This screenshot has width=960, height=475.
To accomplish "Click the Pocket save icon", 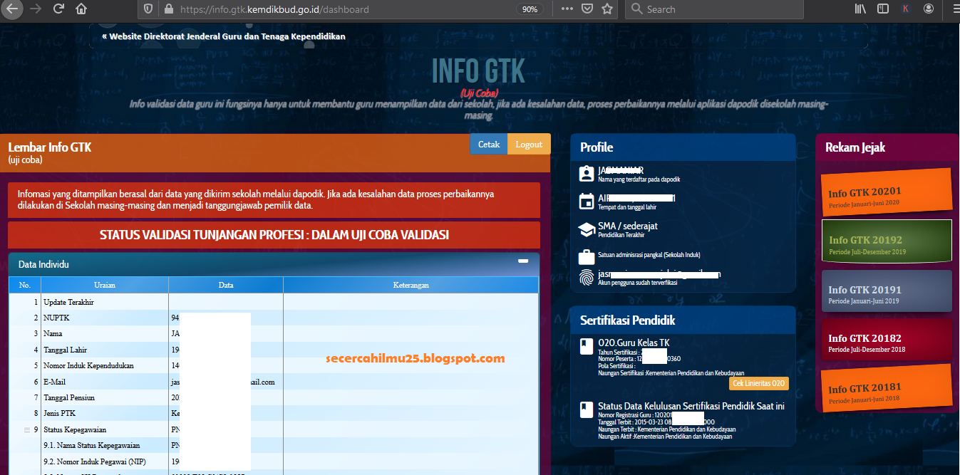I will pyautogui.click(x=587, y=9).
